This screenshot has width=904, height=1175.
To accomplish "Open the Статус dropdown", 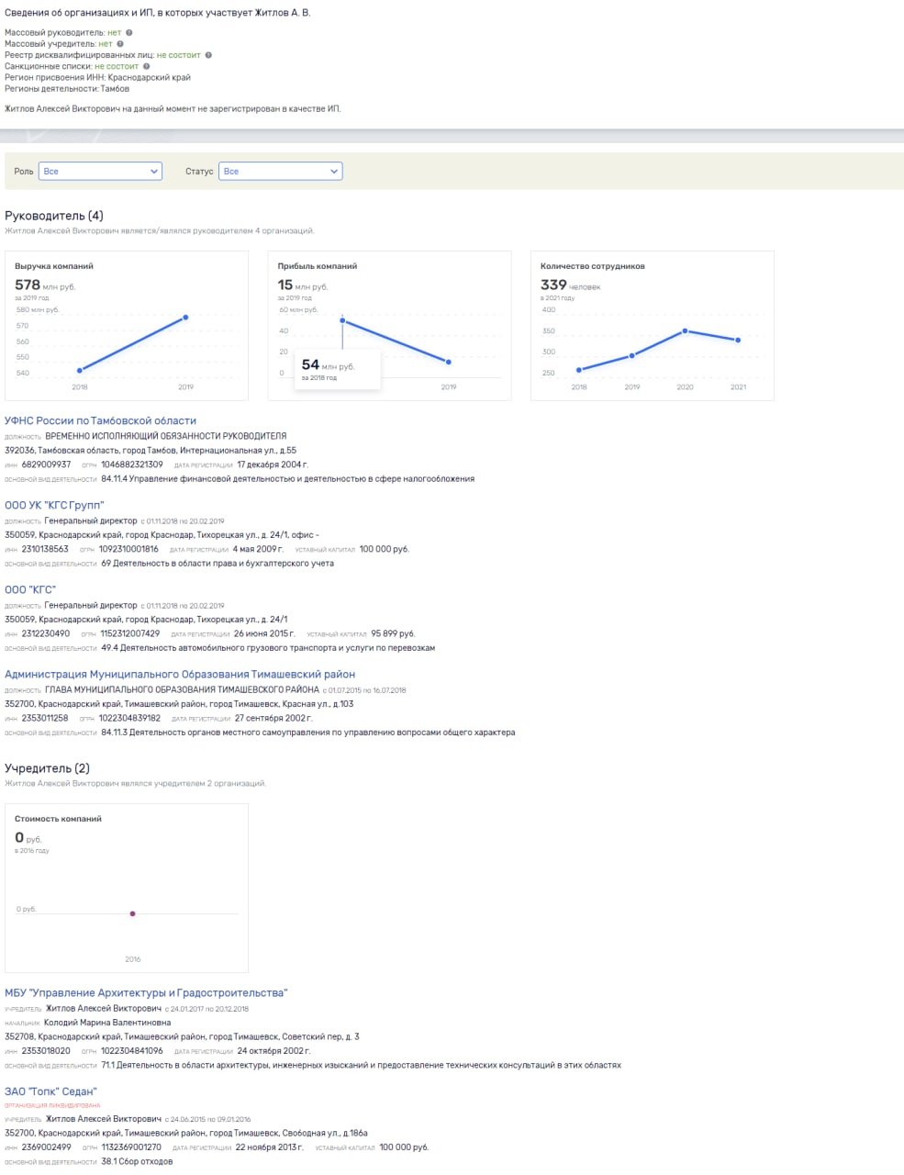I will (x=280, y=171).
